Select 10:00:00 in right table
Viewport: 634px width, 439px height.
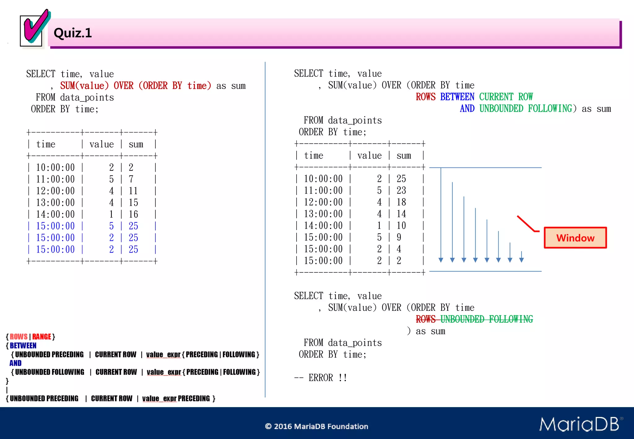click(x=323, y=179)
